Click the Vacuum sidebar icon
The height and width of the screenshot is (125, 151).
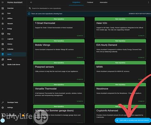click(x=3, y=24)
